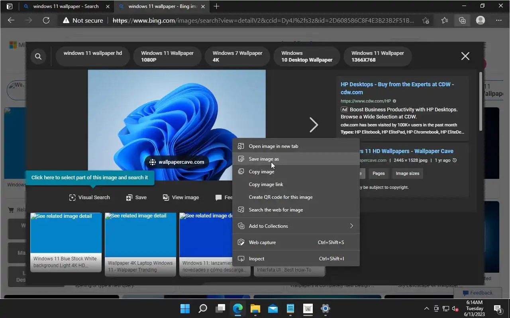Close the windows 11 wallpaper - Search tab

tap(108, 6)
